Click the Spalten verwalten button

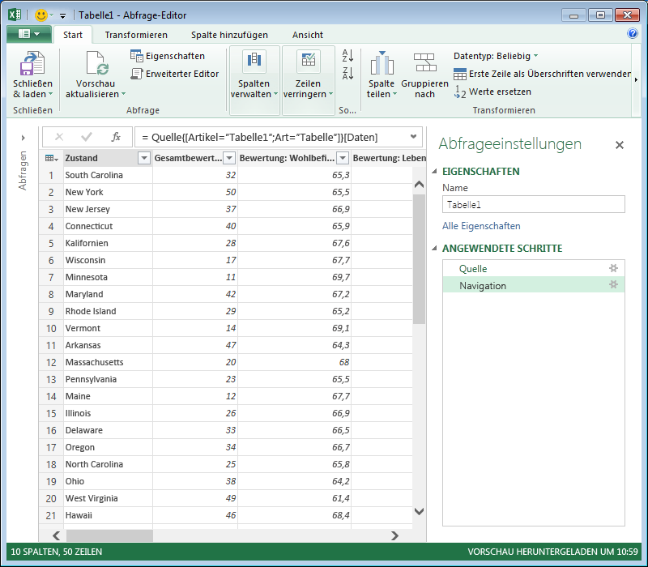tap(254, 75)
